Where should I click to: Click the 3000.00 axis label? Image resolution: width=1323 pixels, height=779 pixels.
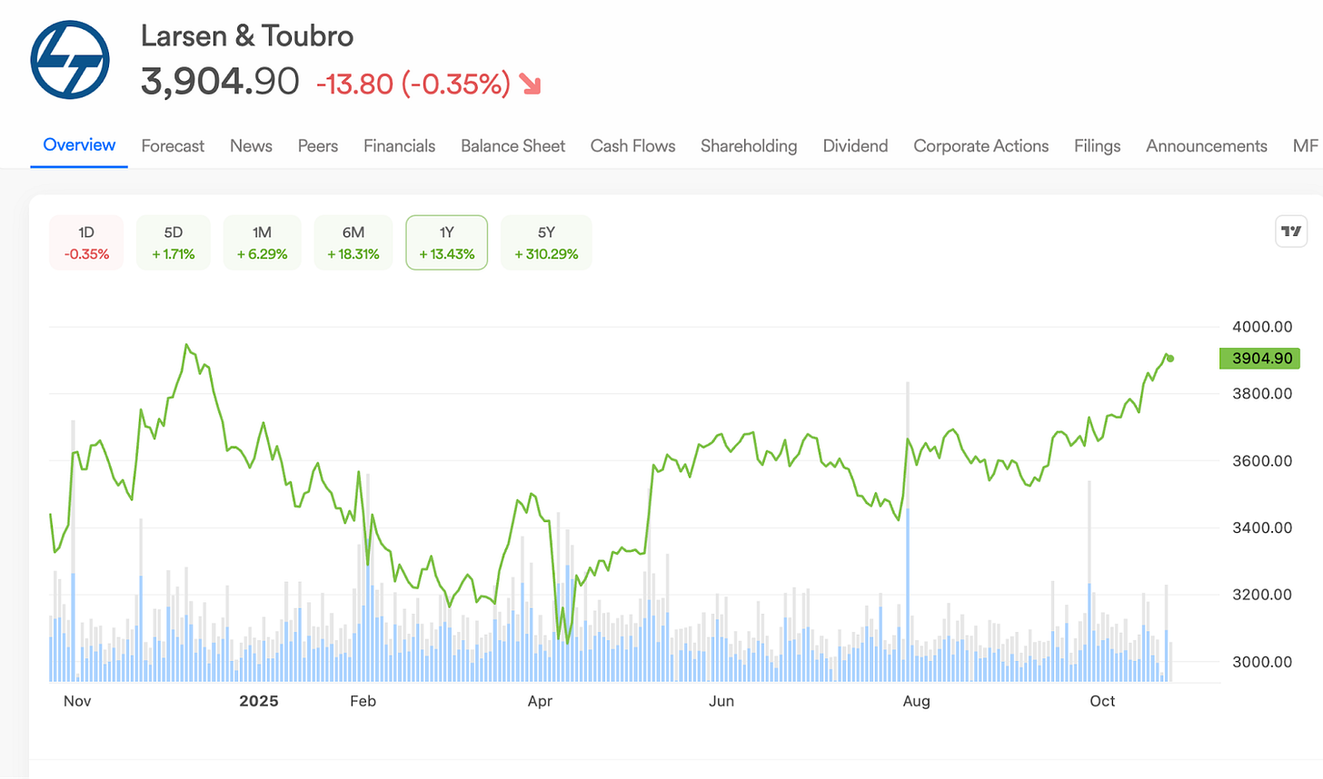[x=1262, y=662]
